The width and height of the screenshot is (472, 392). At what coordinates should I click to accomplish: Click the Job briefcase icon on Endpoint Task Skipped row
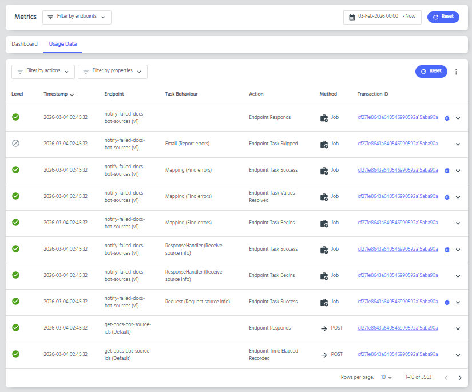tap(324, 144)
